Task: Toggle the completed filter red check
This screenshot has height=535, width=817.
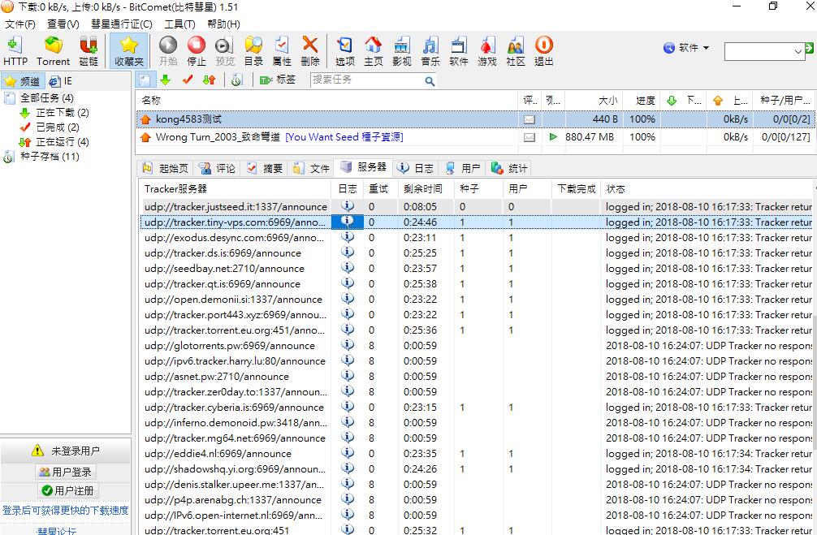Action: tap(188, 80)
